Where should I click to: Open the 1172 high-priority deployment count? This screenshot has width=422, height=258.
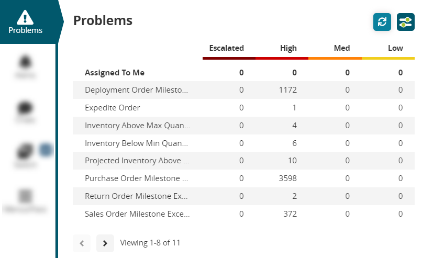click(x=288, y=90)
